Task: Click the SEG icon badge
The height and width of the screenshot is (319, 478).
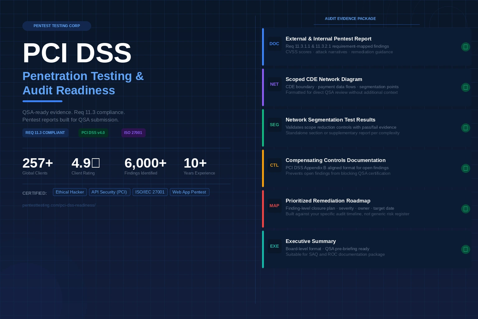Action: coord(274,125)
